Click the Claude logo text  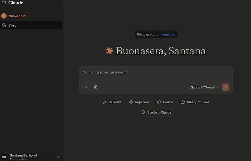pyautogui.click(x=16, y=3)
